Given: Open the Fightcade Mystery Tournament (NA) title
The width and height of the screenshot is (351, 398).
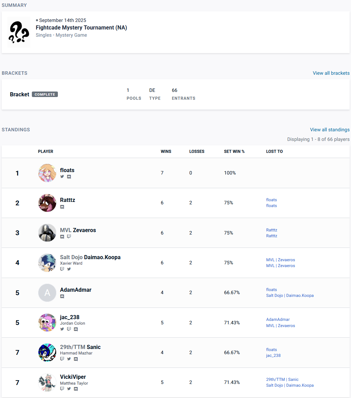Looking at the screenshot, I should tap(81, 27).
